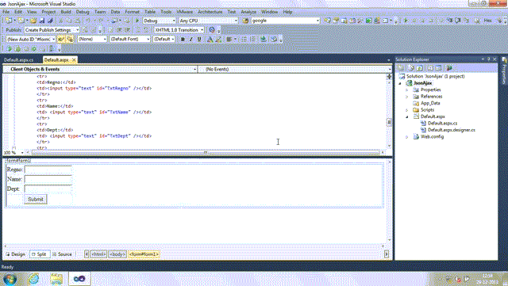This screenshot has width=508, height=286.
Task: Click the Visual Studio taskbar icon
Action: pos(79,279)
